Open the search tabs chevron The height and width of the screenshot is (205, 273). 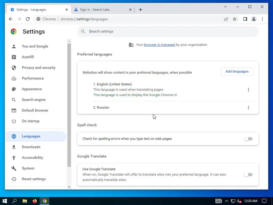coord(225,7)
